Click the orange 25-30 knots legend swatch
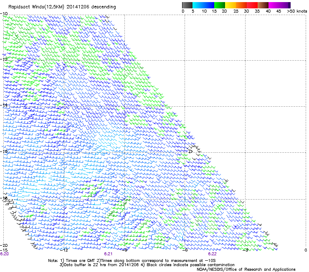The width and height of the screenshot is (309, 272). [241, 5]
